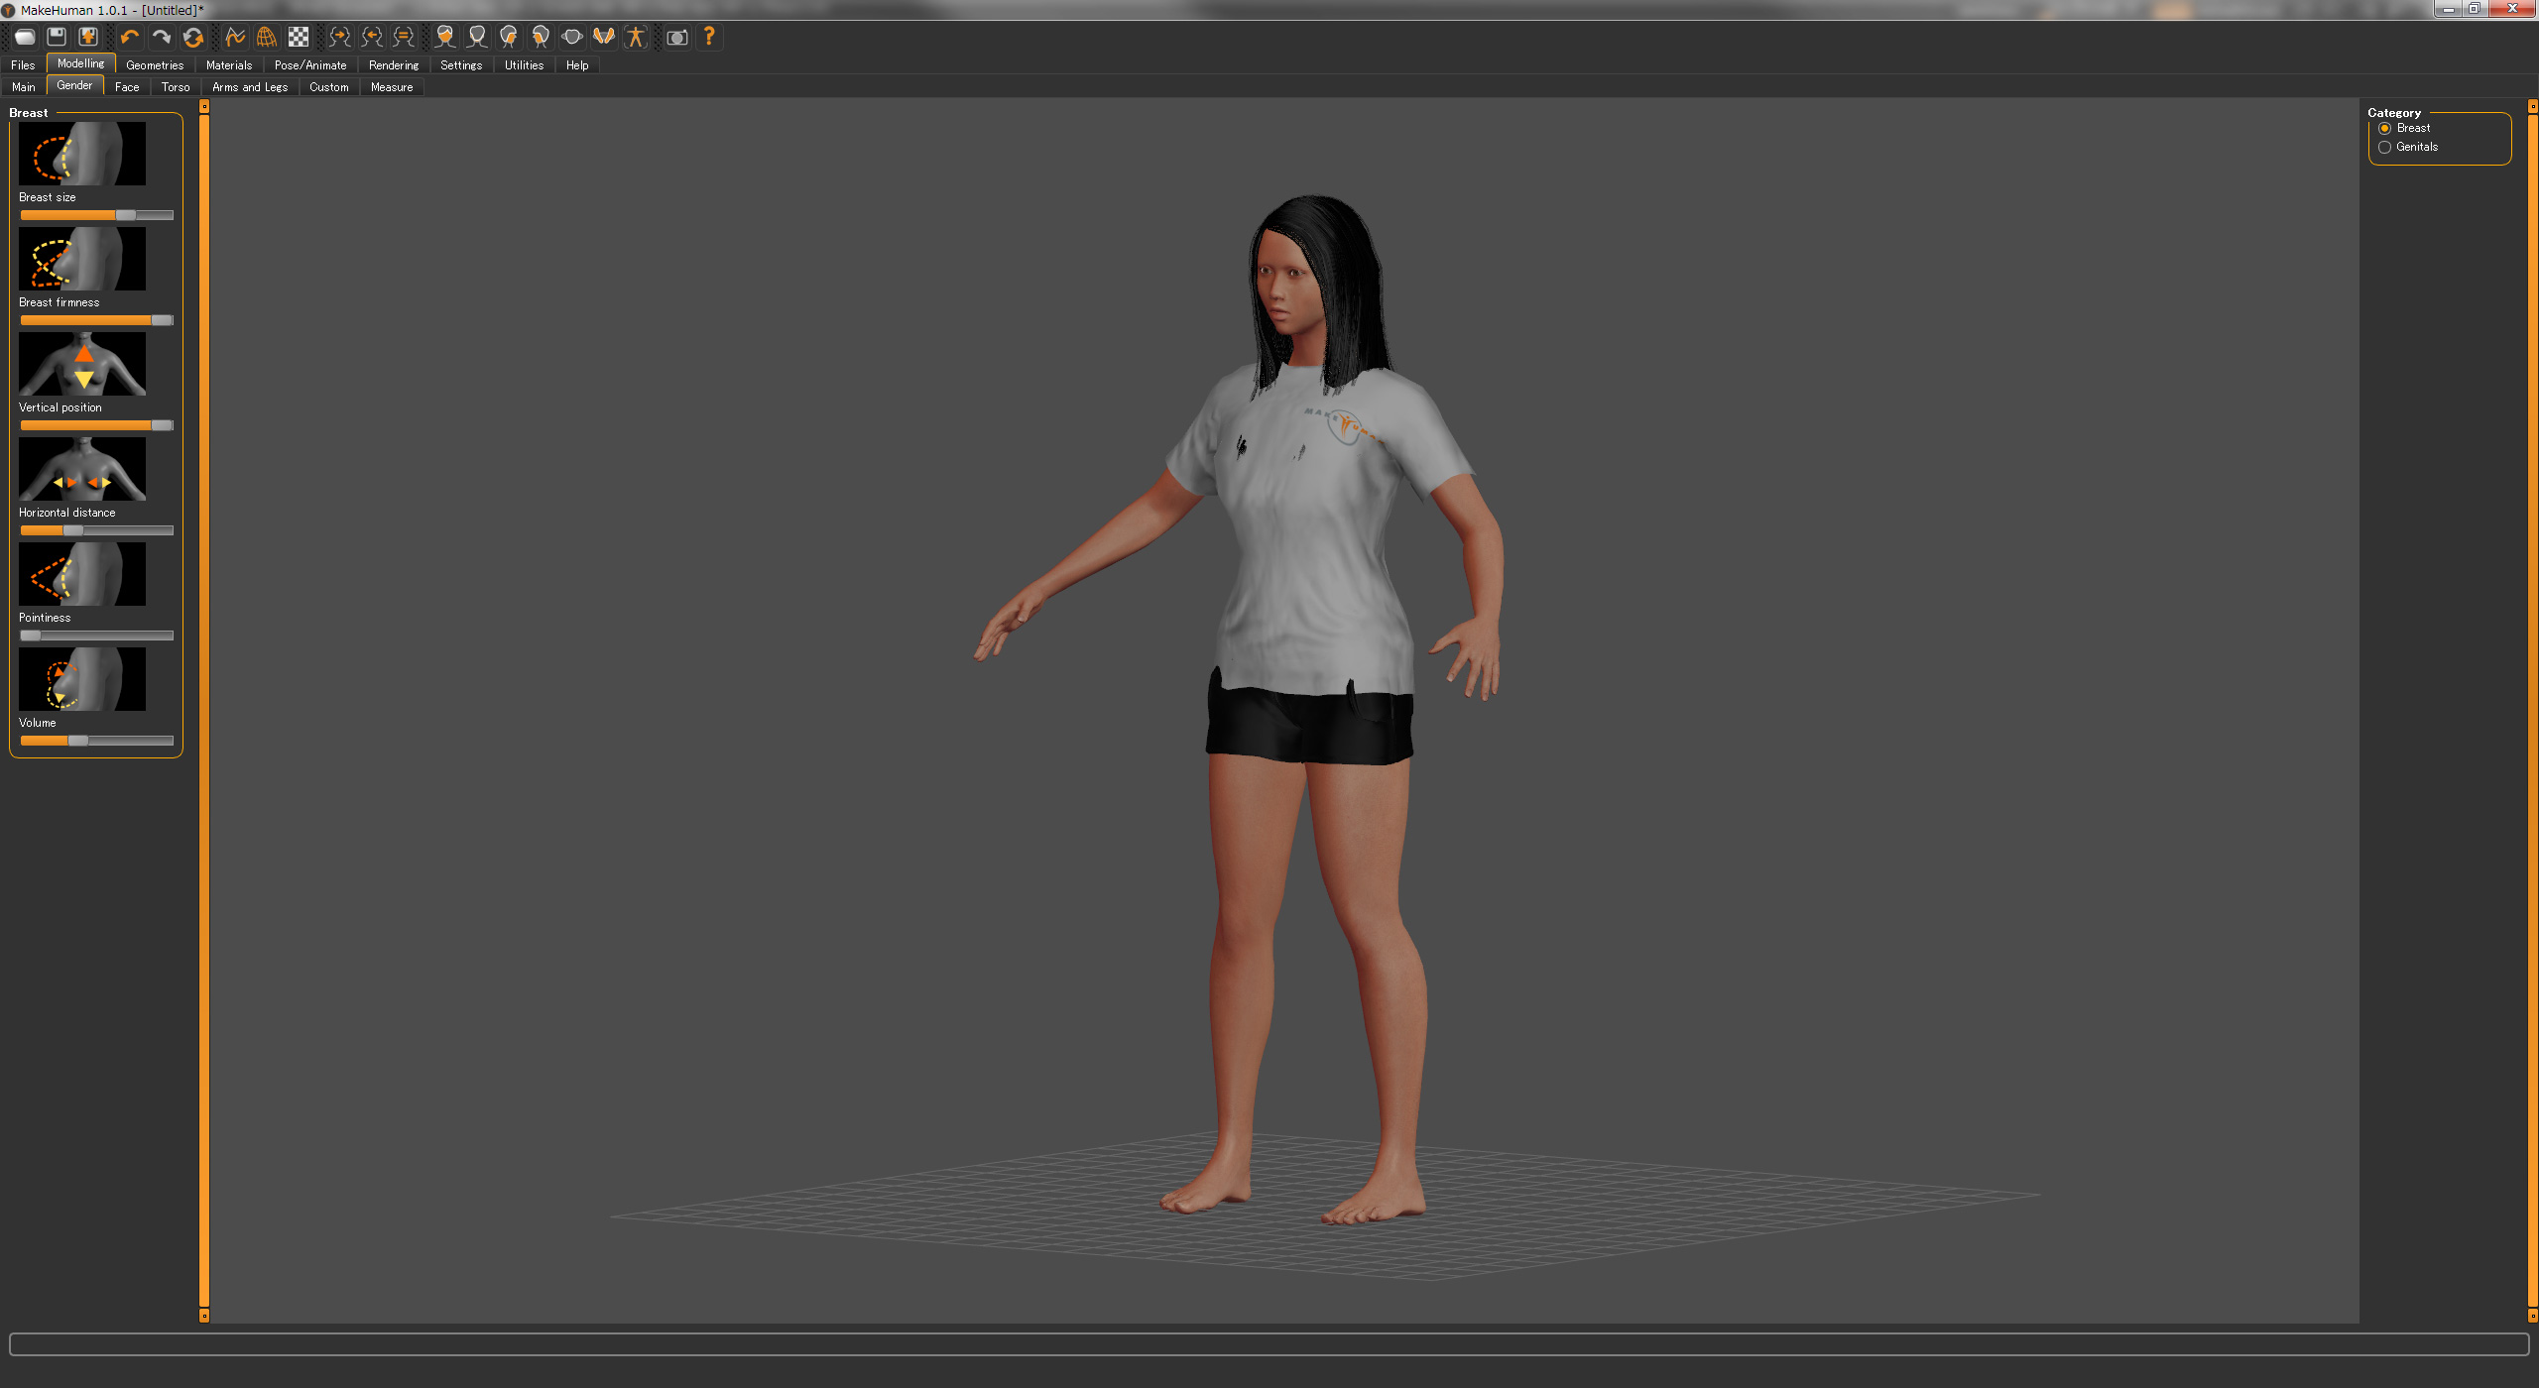Viewport: 2539px width, 1388px height.
Task: Open the Modelling top menu
Action: click(x=78, y=65)
